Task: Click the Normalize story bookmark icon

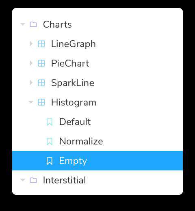Action: (x=50, y=141)
